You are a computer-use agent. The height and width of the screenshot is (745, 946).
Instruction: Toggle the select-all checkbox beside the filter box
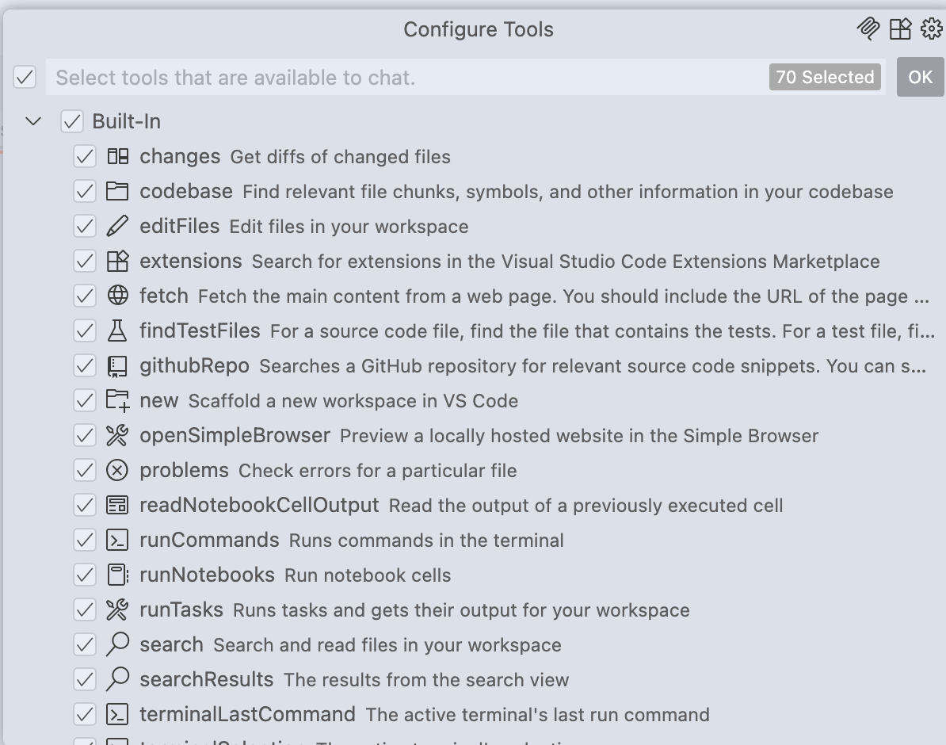25,78
